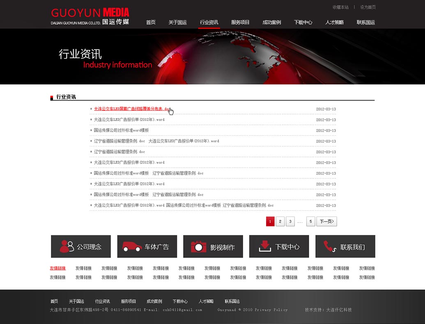Viewport: 425px width, 324px height.
Task: Open the highlighted red LED屏幕广告 document link
Action: pos(131,109)
